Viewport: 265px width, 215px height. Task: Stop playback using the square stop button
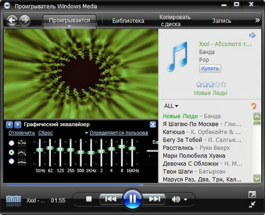click(89, 199)
